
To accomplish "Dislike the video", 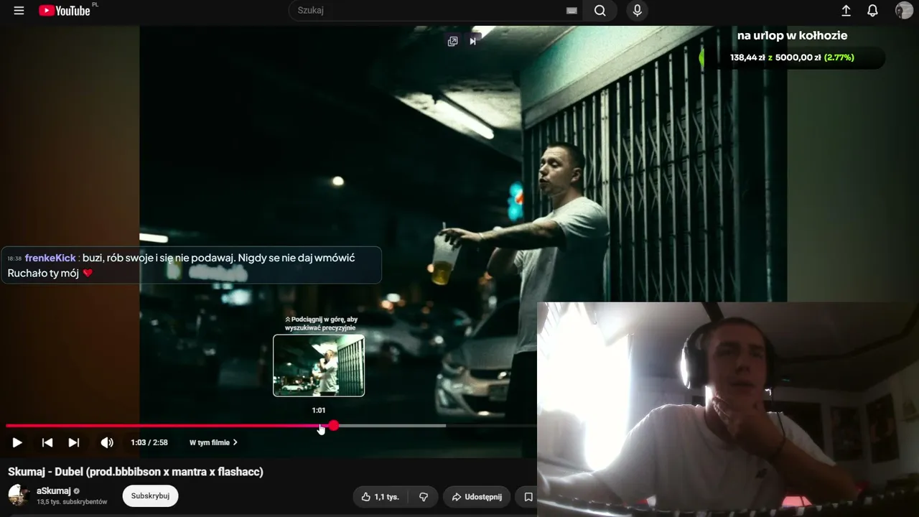I will coord(424,497).
